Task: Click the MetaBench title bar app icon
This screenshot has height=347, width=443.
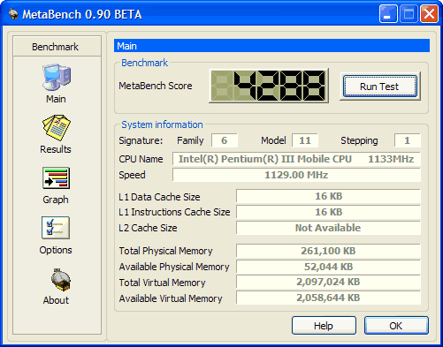Action: pyautogui.click(x=13, y=14)
